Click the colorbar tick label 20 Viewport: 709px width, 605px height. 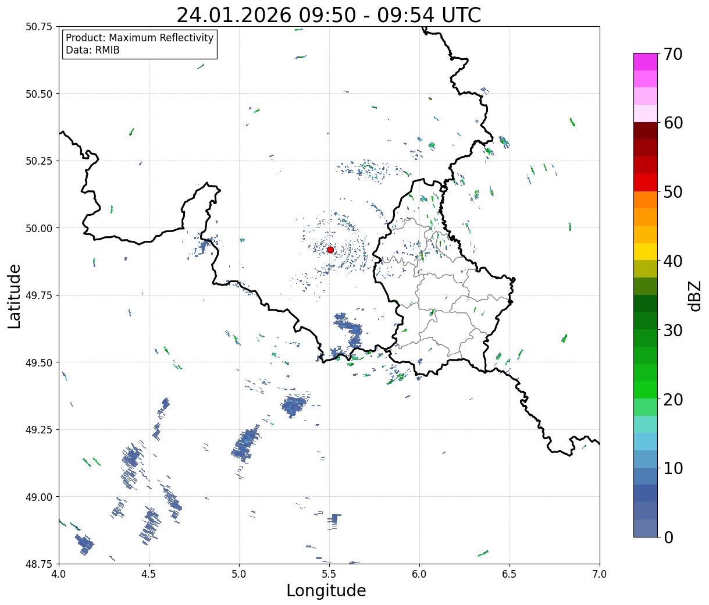click(x=673, y=399)
